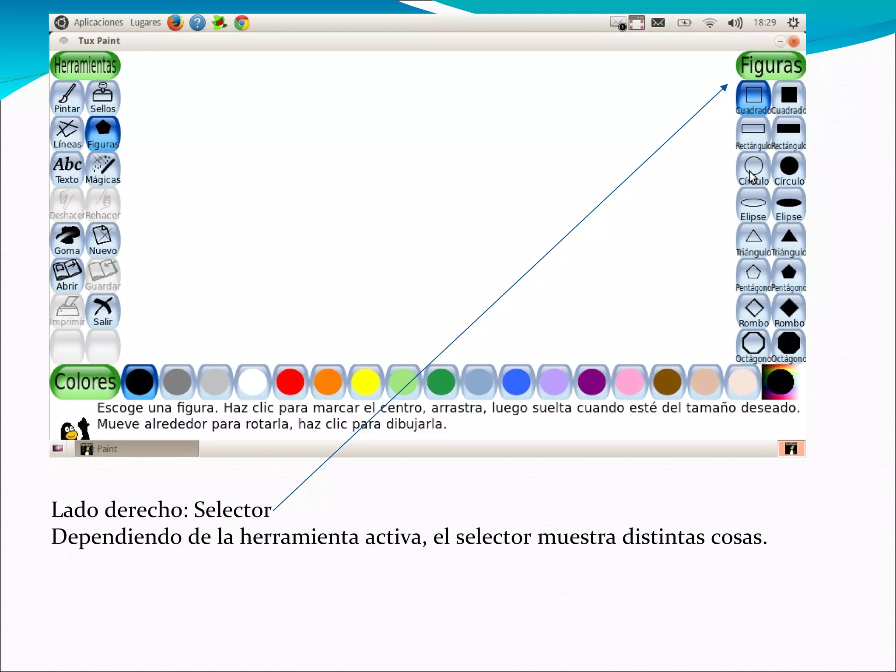Screen dimensions: 896x672
Task: Pick the outlined Pentágono shape
Action: (753, 276)
